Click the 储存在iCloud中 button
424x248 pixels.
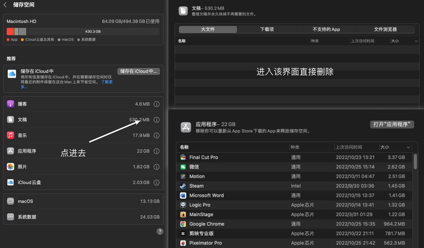tap(139, 71)
